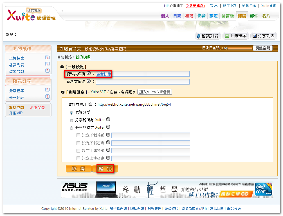Click help icon beside 分享檔案
283x216 pixels.
47,90
